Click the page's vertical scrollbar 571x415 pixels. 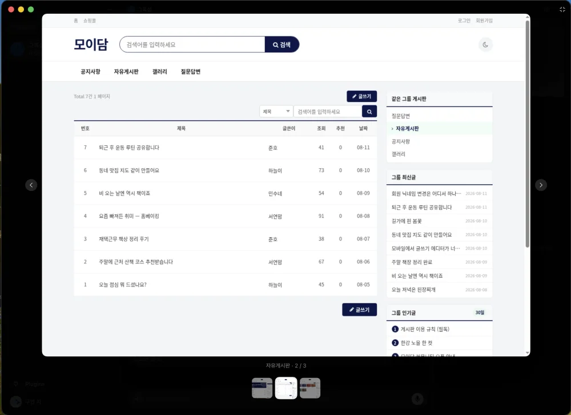point(527,135)
